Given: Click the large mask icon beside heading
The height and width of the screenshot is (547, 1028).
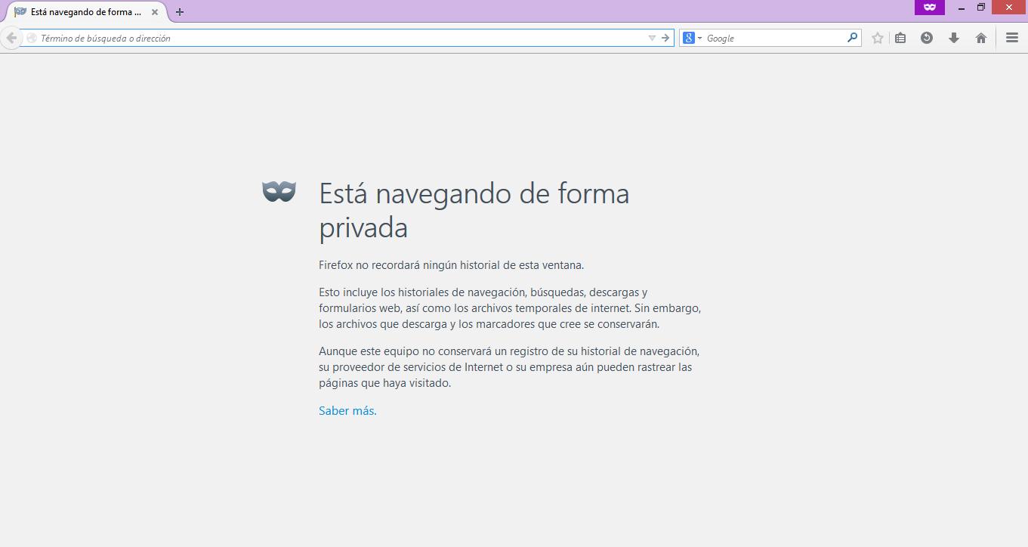Looking at the screenshot, I should coord(279,192).
